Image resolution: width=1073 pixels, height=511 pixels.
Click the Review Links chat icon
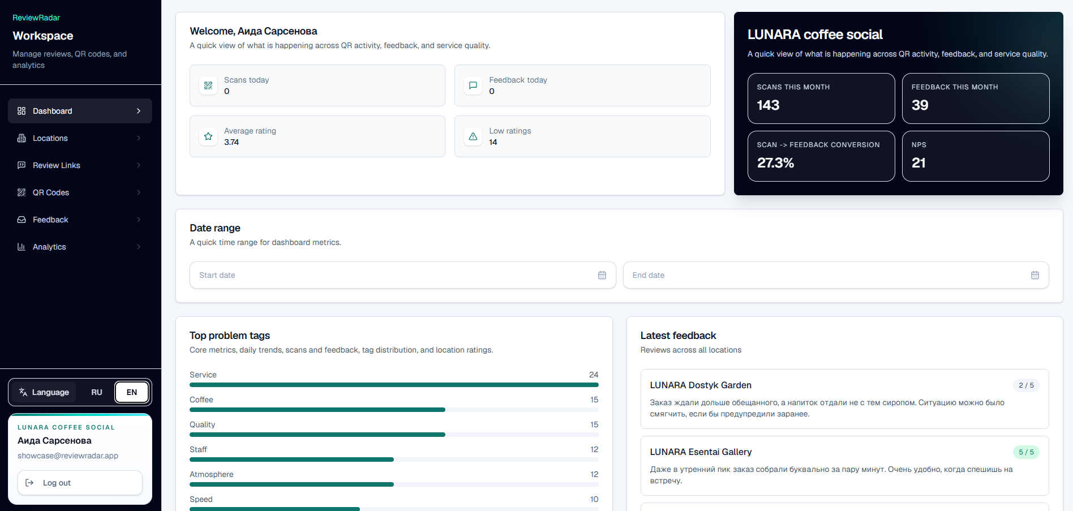click(22, 165)
